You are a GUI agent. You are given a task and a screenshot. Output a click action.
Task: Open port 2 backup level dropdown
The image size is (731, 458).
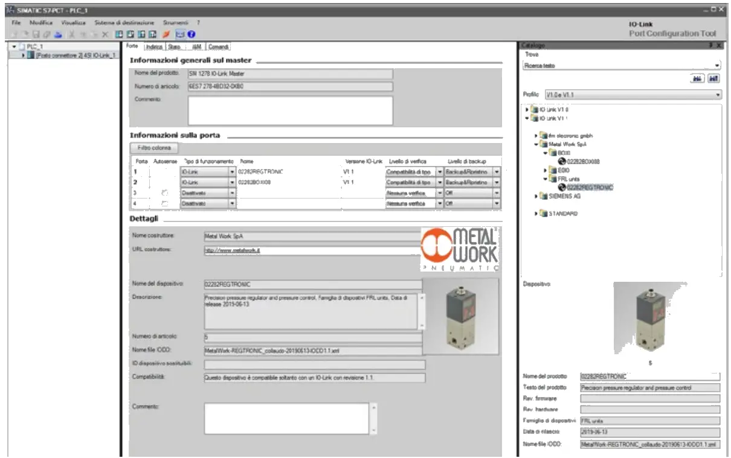496,182
